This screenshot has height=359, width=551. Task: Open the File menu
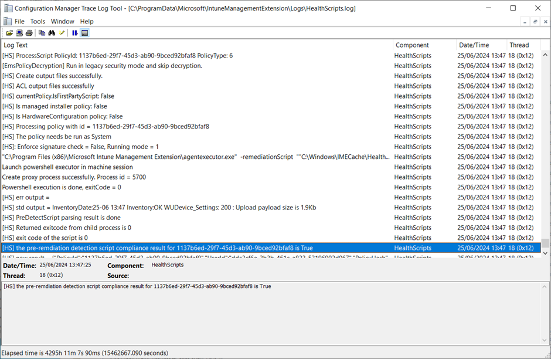(x=19, y=21)
